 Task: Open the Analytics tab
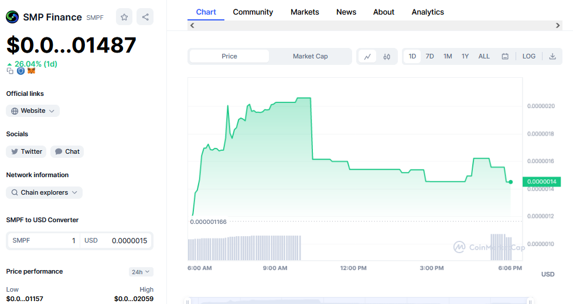tap(428, 12)
